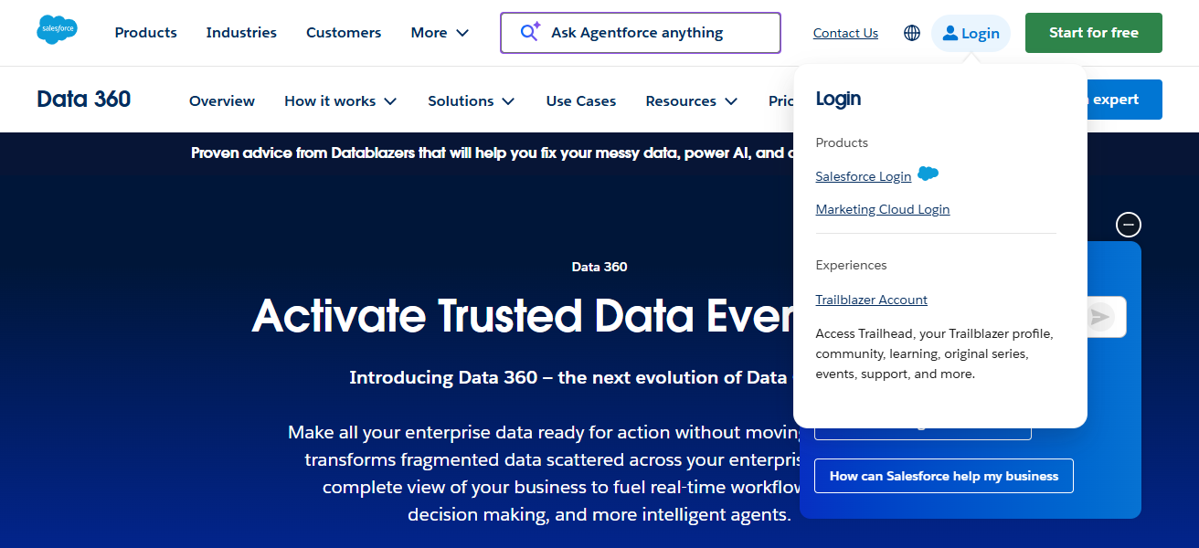
Task: Click the Products label in login popup
Action: (842, 142)
